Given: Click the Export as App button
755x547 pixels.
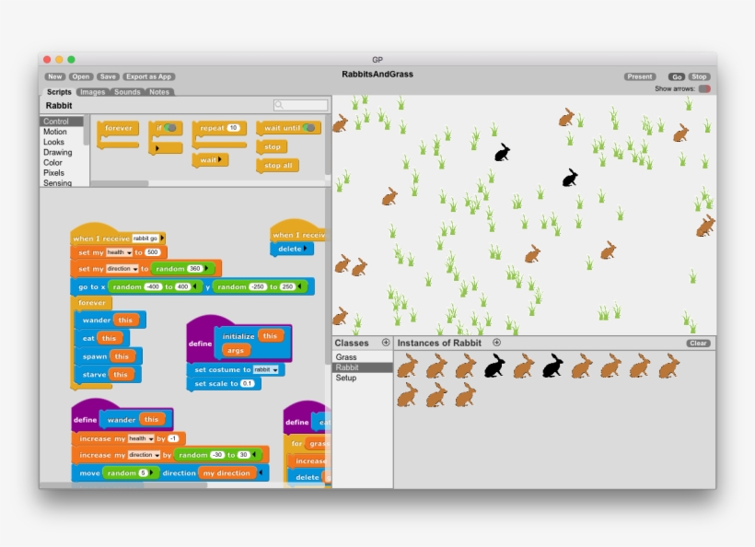Looking at the screenshot, I should 149,77.
